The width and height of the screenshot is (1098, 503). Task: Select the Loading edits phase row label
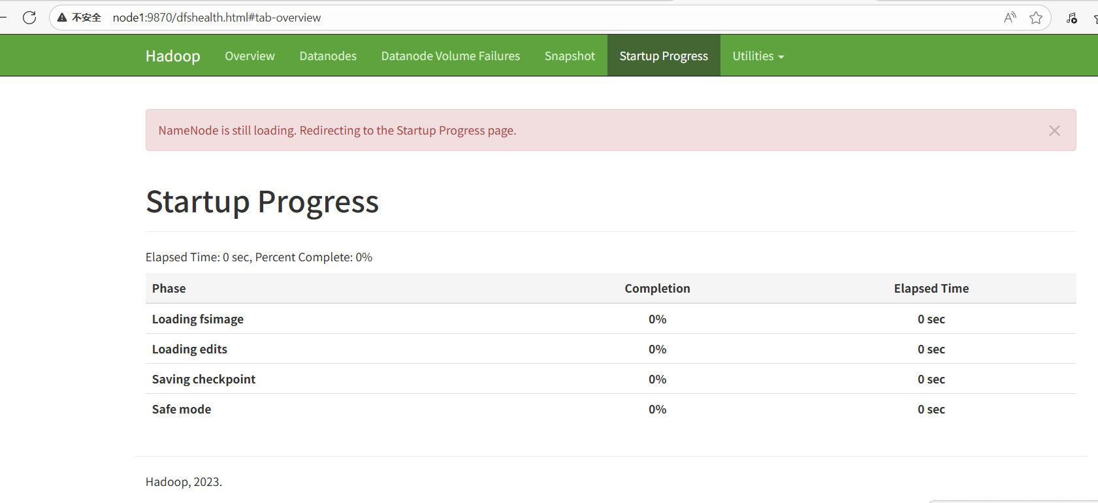click(189, 349)
